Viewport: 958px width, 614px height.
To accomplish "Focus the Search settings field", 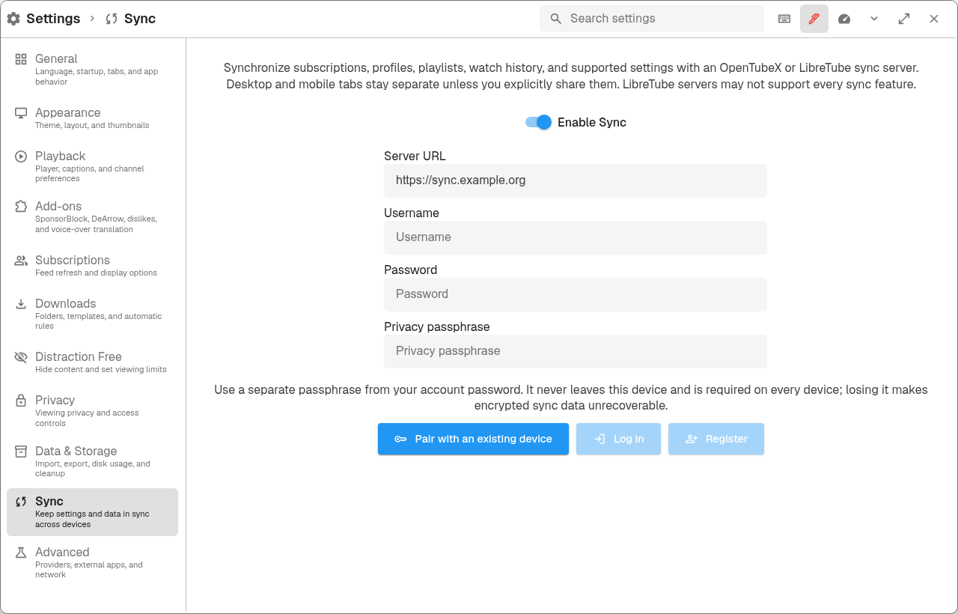I will coord(652,19).
